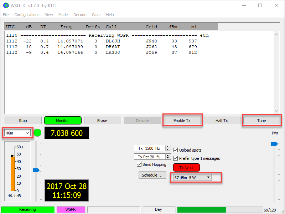Click the DL6JH decode row

[102, 41]
